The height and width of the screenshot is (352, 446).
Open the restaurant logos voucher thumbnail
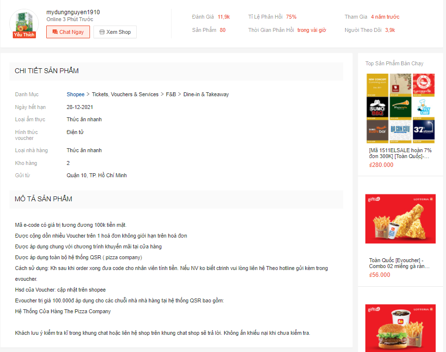coord(400,108)
